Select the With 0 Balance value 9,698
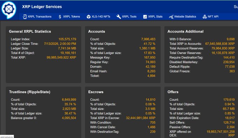Image resolution: width=238 pixels, height=138 pixels. 231,39
